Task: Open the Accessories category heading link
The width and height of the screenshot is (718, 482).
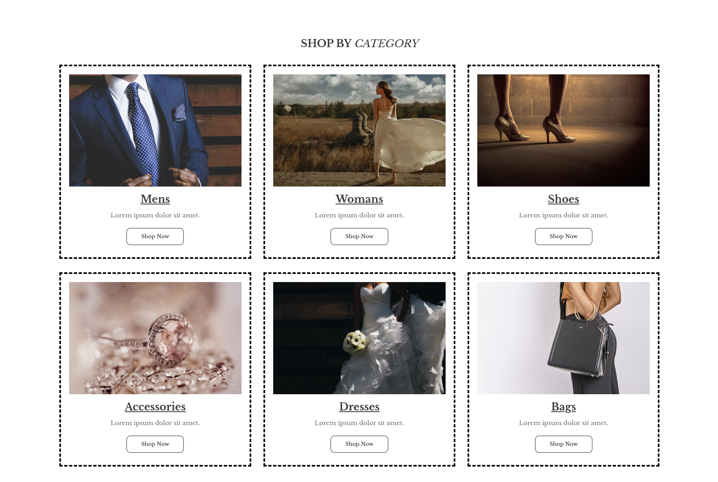Action: point(155,406)
